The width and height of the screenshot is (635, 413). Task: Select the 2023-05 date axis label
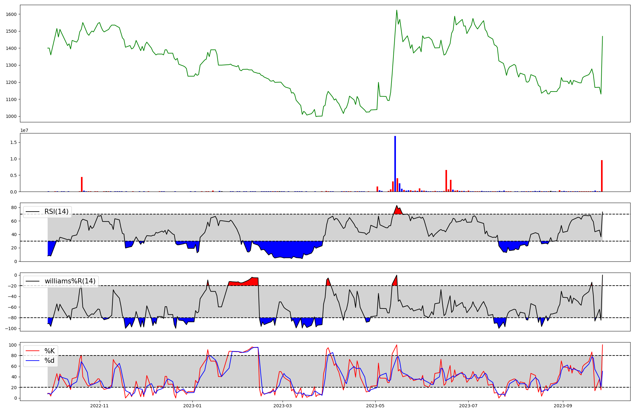point(375,406)
